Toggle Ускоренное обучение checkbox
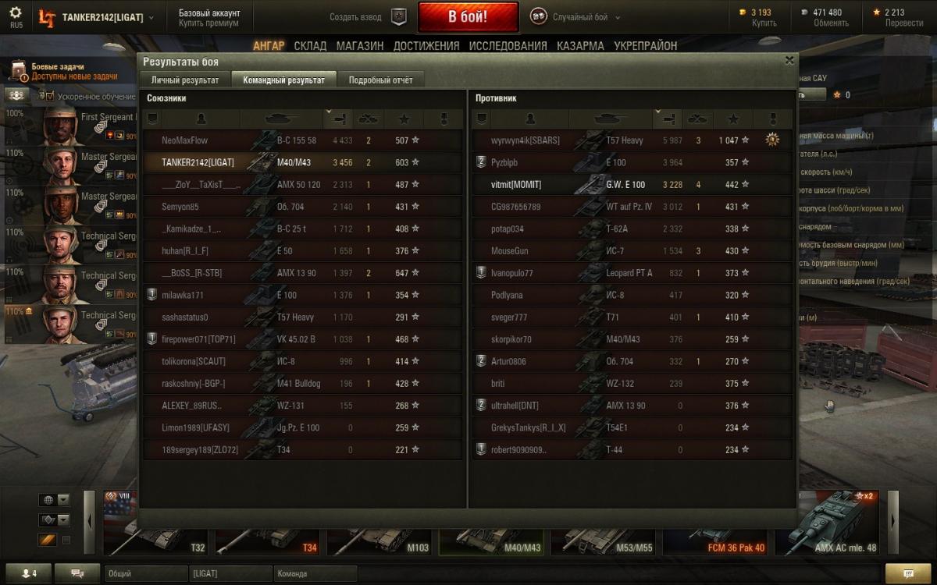937x585 pixels. pyautogui.click(x=48, y=96)
